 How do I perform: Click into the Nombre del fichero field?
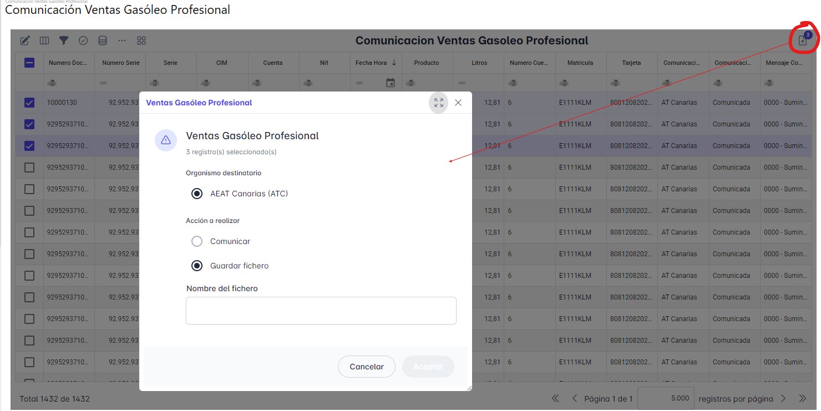(321, 311)
